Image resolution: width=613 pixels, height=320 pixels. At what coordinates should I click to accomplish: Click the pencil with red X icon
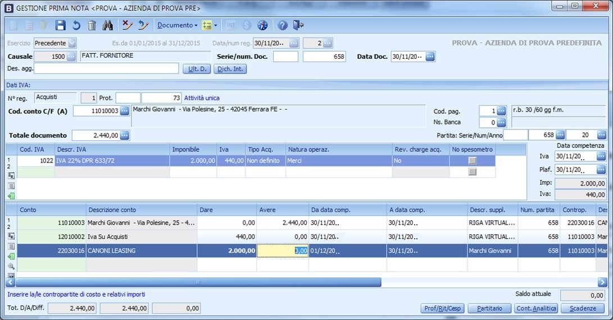128,25
